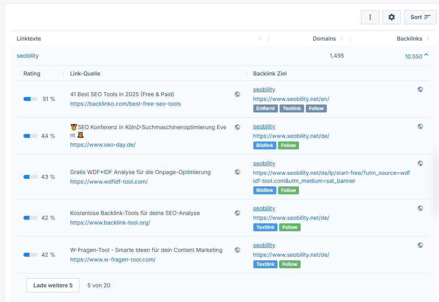This screenshot has height=302, width=439.
Task: Click the Entfernt tag
Action: (x=265, y=108)
